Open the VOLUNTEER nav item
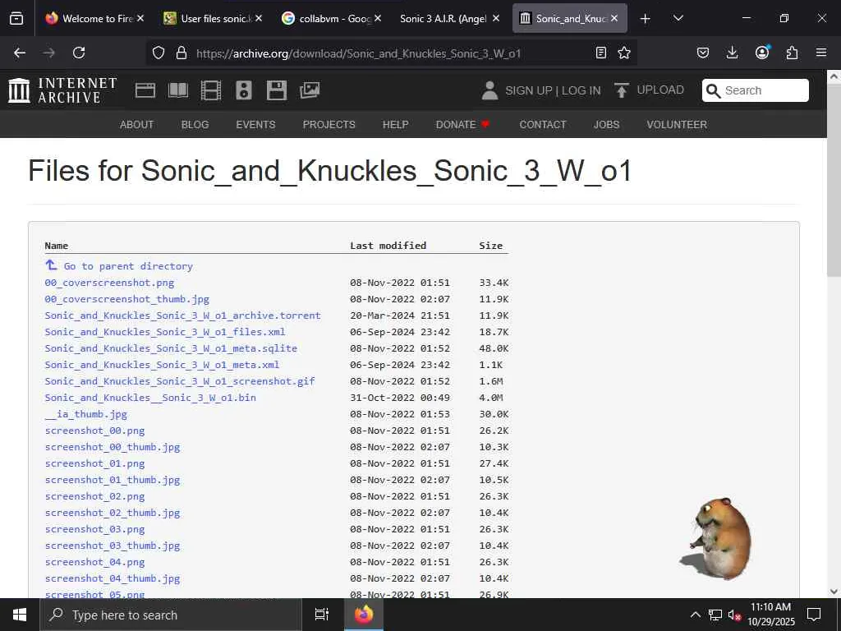The height and width of the screenshot is (631, 841). [677, 125]
